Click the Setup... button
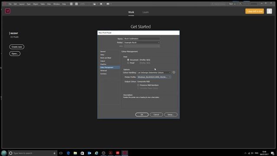The width and height of the screenshot is (277, 156). [x=171, y=114]
